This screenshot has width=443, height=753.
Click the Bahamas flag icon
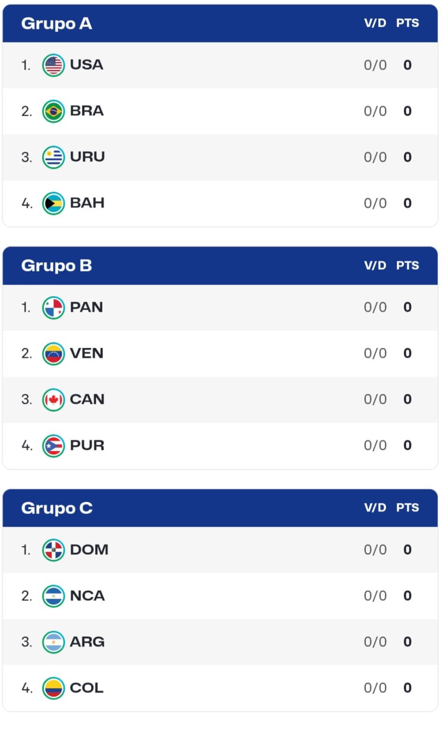[x=53, y=203]
